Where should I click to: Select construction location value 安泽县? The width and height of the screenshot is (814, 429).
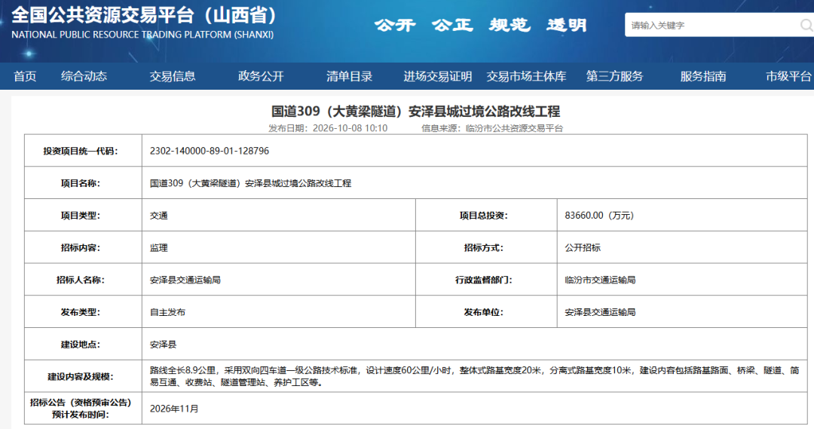point(163,345)
